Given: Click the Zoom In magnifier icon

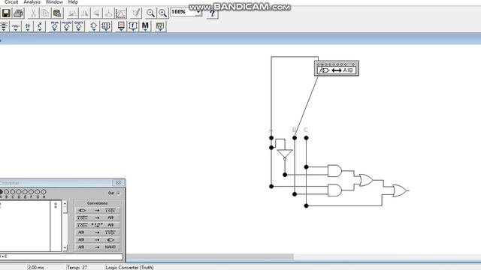Looking at the screenshot, I should click(x=162, y=13).
